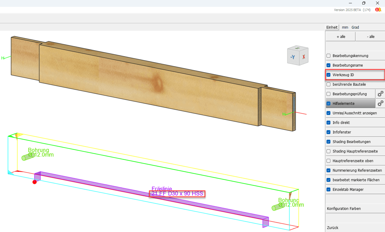Select the Grad unit option
This screenshot has width=385, height=232.
(355, 27)
